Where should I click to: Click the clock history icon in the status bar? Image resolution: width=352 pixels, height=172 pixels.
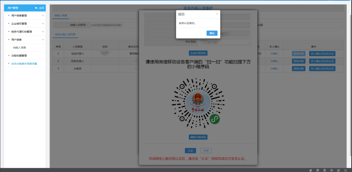[318, 170]
